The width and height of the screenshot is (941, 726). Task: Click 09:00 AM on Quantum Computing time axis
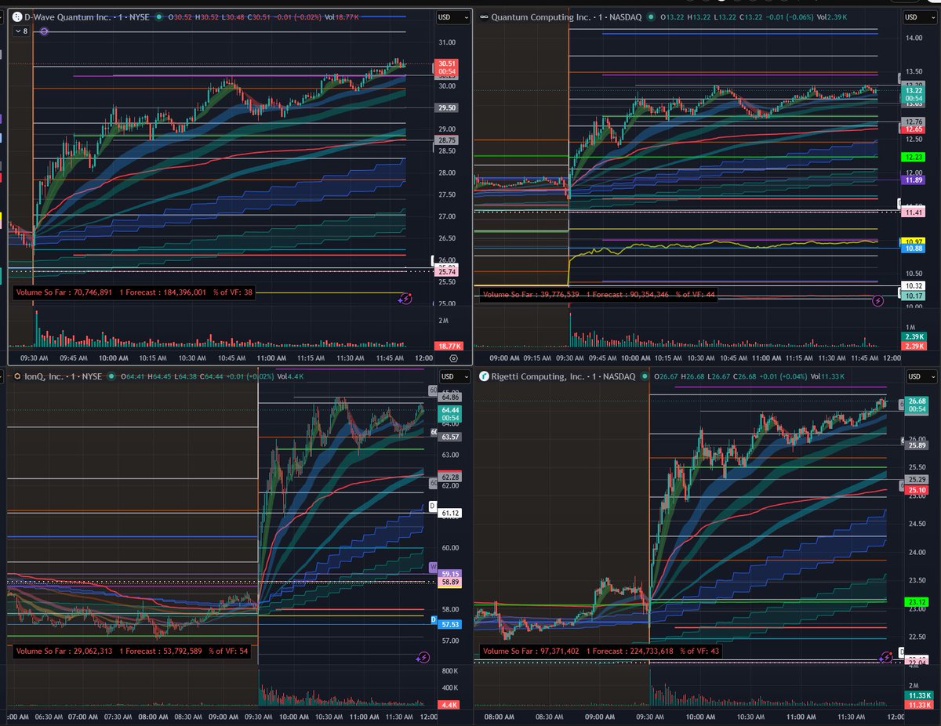(x=504, y=358)
